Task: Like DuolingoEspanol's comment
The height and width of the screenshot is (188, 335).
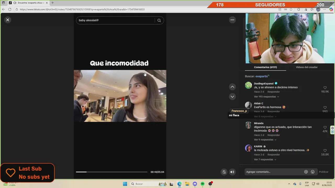Action: tap(325, 88)
